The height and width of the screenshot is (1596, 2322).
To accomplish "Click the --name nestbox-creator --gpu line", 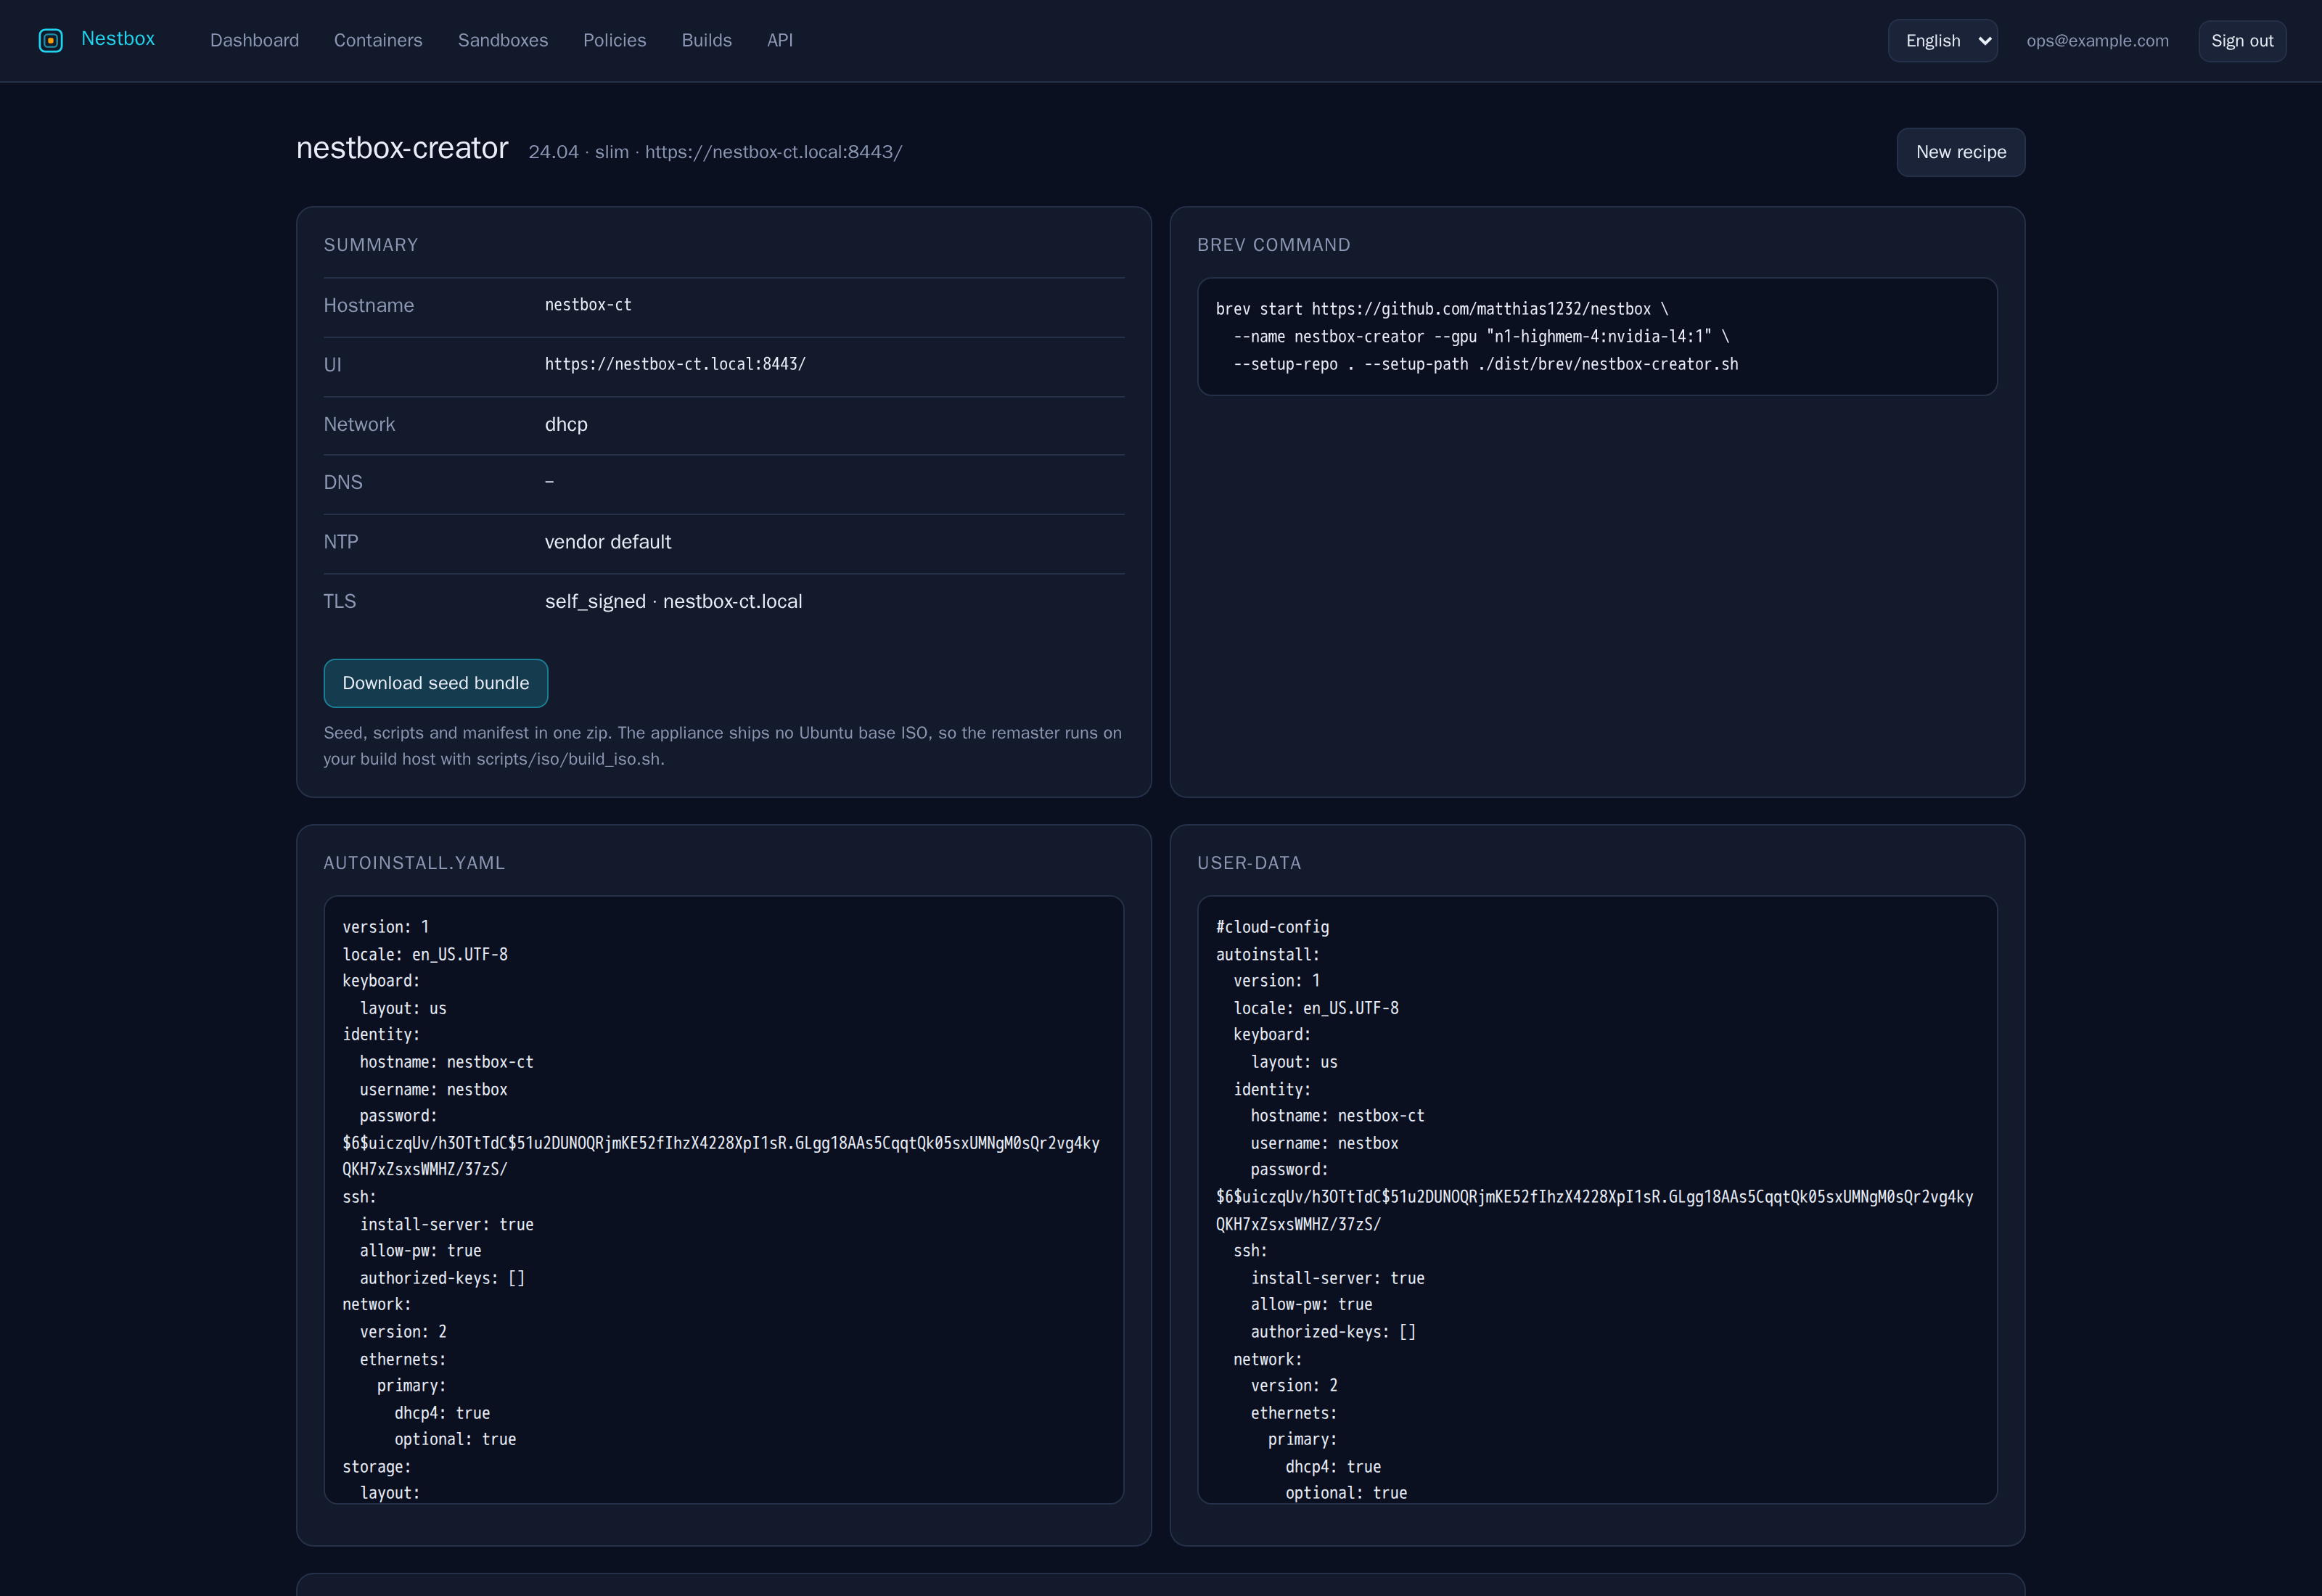I will pos(1481,337).
